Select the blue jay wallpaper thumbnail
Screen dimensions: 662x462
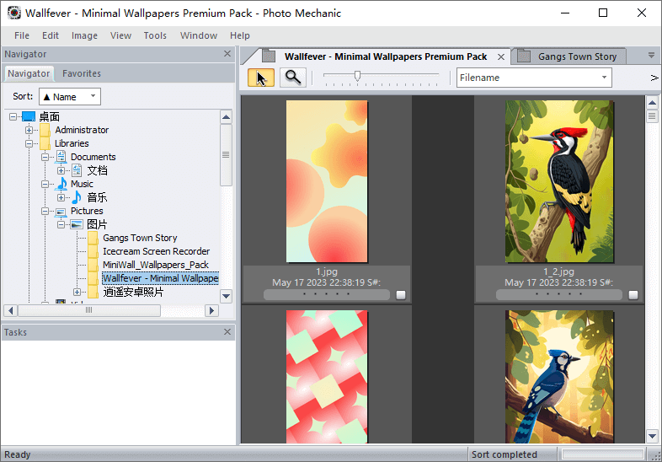tap(559, 377)
